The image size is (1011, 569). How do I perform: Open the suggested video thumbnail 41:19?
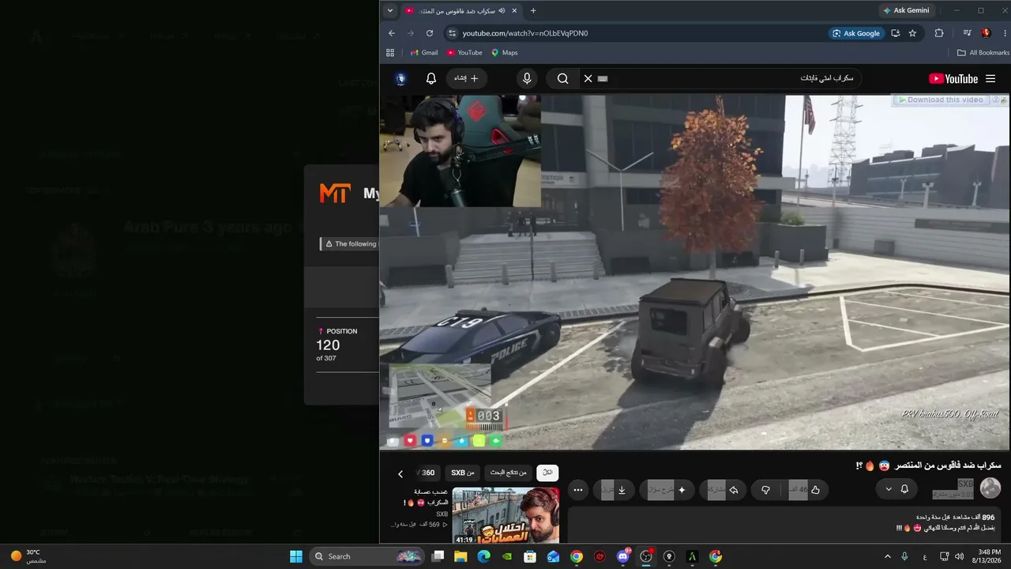coord(505,515)
